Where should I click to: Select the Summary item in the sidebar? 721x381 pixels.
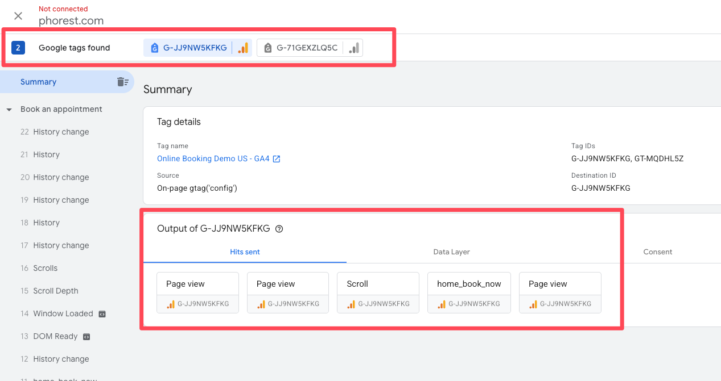[x=38, y=82]
